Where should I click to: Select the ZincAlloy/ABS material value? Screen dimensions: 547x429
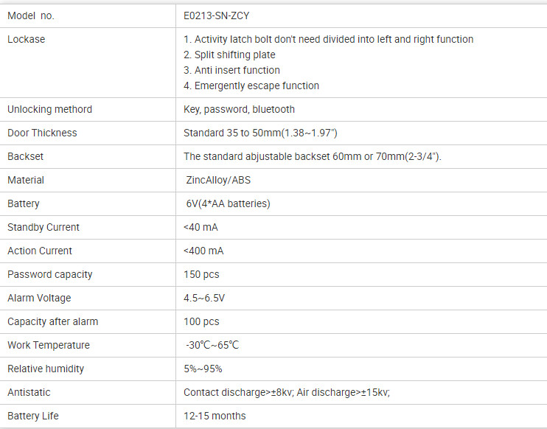pyautogui.click(x=219, y=180)
